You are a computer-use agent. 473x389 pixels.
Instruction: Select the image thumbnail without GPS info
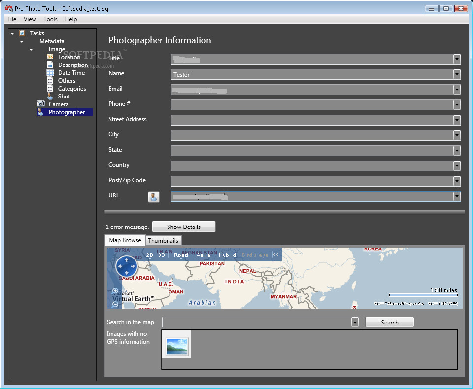(176, 345)
